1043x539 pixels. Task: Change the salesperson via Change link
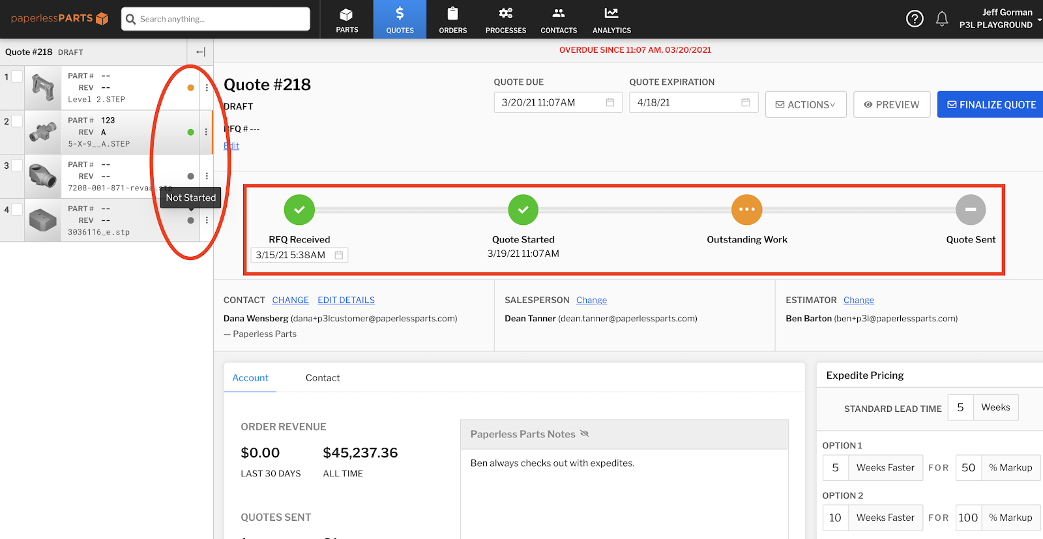click(x=591, y=300)
